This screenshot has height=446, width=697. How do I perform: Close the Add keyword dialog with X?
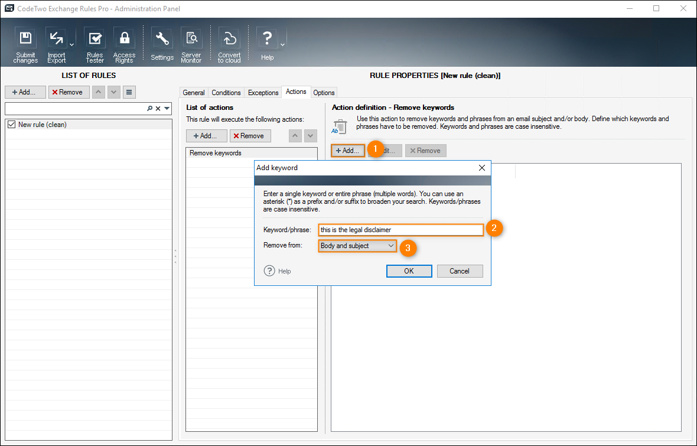[x=482, y=168]
